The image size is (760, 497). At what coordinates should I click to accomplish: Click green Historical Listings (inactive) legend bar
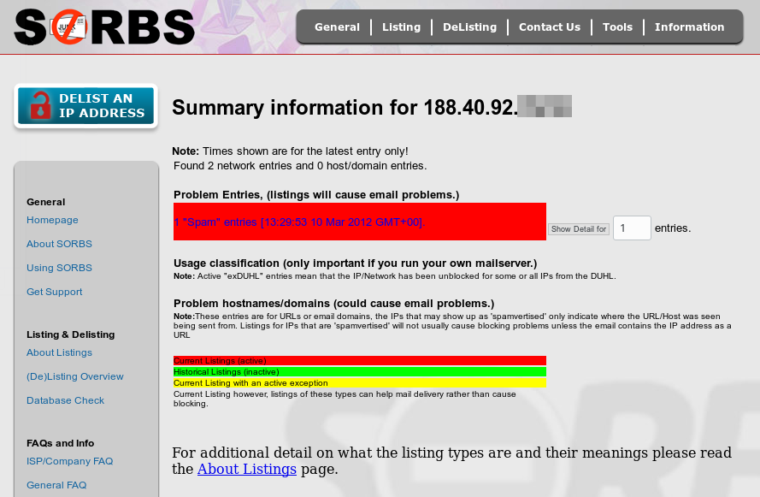[x=360, y=372]
